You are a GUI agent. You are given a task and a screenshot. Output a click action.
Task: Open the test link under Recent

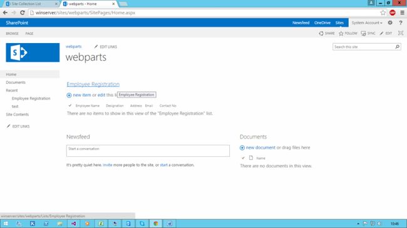pyautogui.click(x=15, y=106)
